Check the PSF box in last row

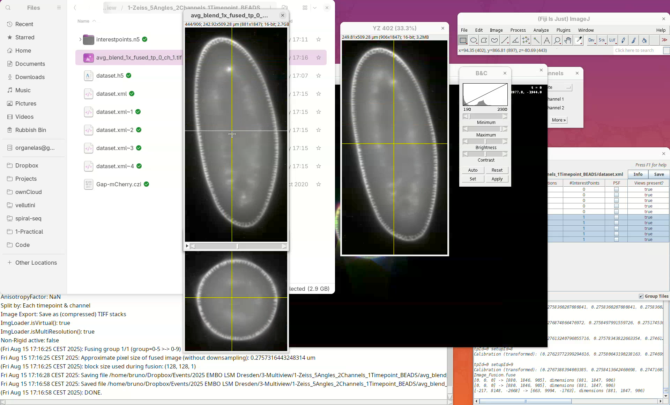(616, 240)
